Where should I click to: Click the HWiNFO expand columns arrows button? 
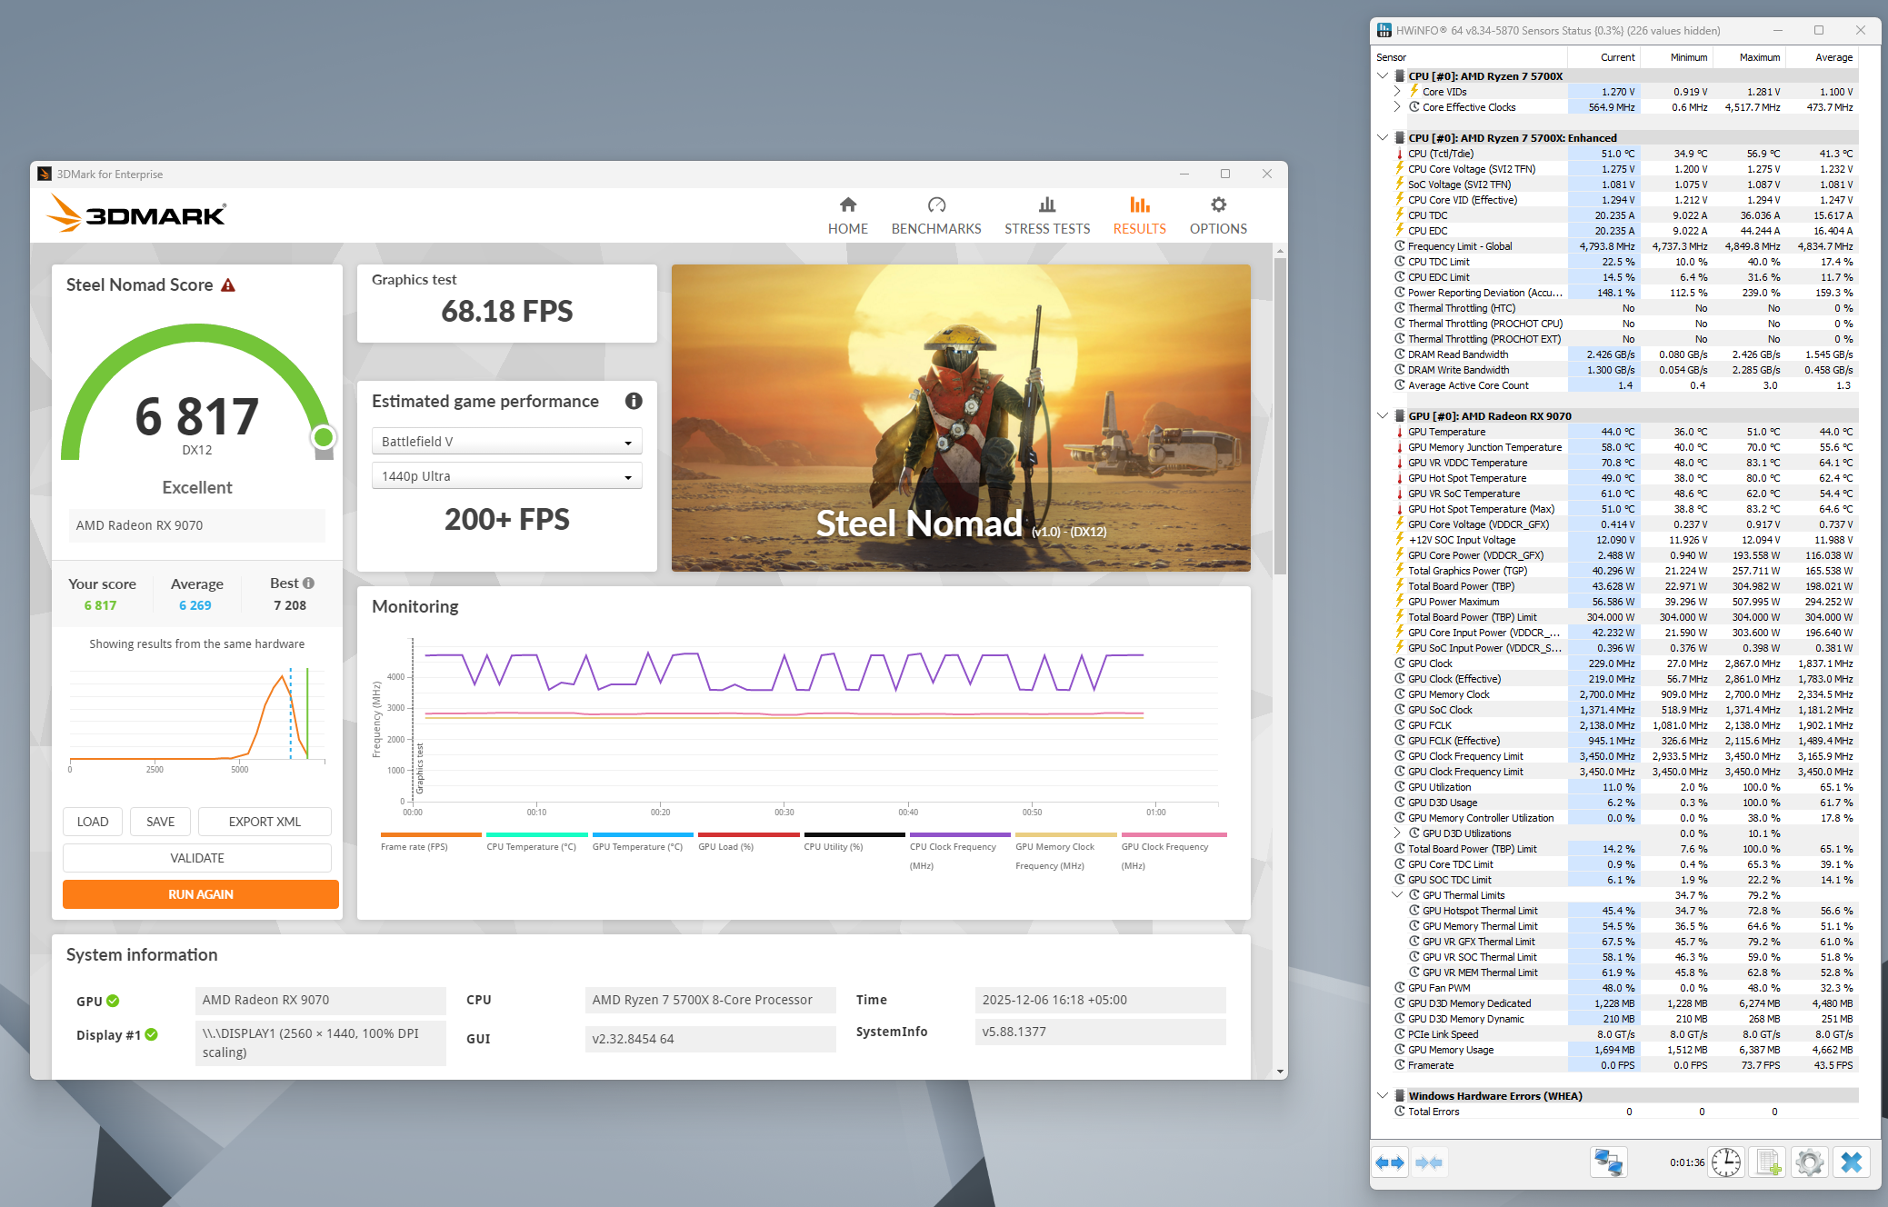pyautogui.click(x=1390, y=1162)
